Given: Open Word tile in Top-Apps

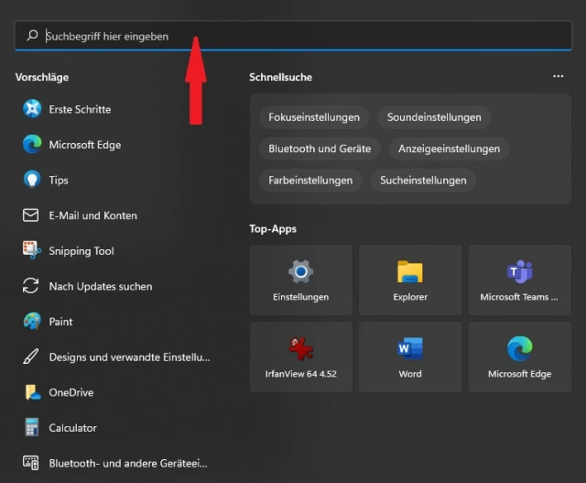Looking at the screenshot, I should (410, 357).
